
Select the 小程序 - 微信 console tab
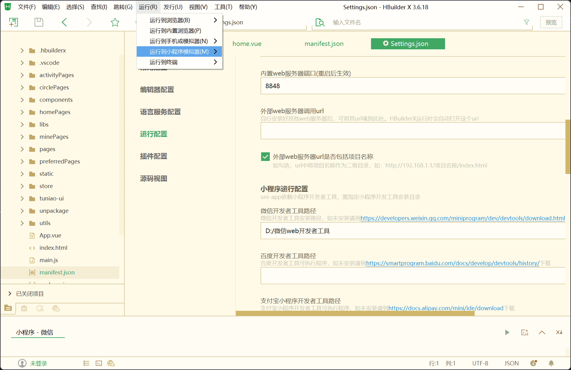coord(35,332)
